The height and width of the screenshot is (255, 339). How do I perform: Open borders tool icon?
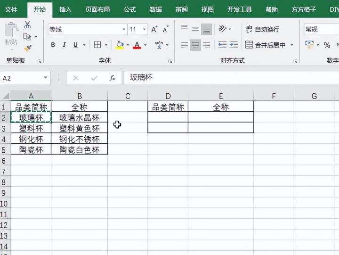click(97, 45)
